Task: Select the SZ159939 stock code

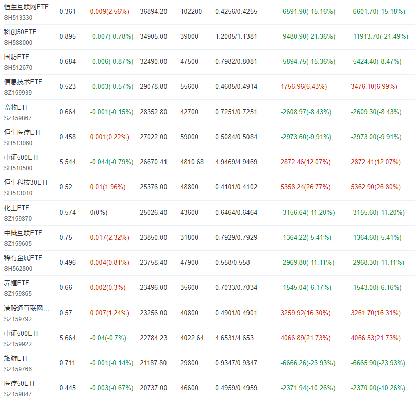Action: [x=18, y=93]
